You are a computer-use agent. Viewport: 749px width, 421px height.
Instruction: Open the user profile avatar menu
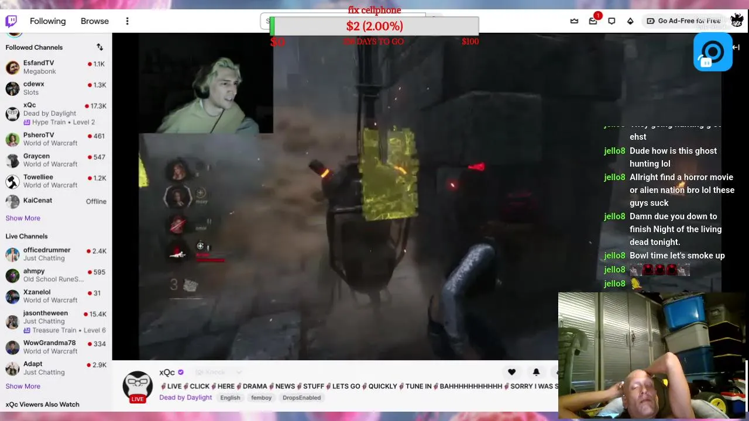(737, 20)
